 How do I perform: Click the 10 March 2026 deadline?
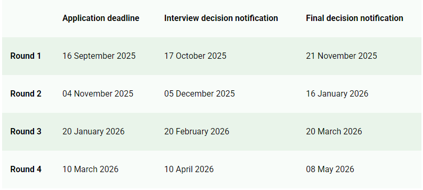pos(90,169)
